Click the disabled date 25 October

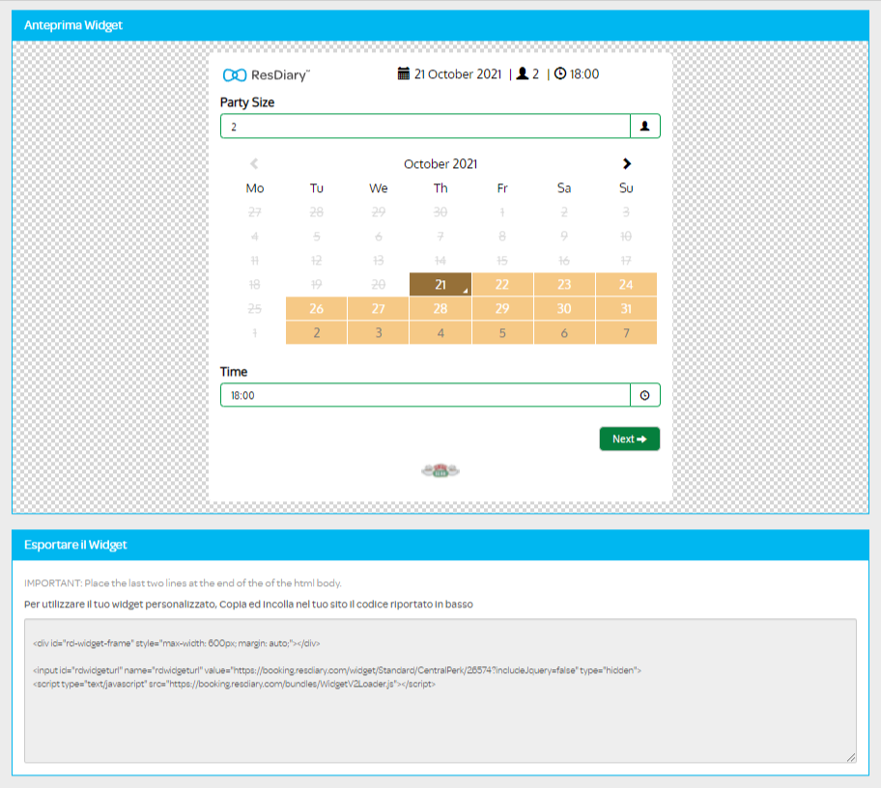click(x=254, y=308)
